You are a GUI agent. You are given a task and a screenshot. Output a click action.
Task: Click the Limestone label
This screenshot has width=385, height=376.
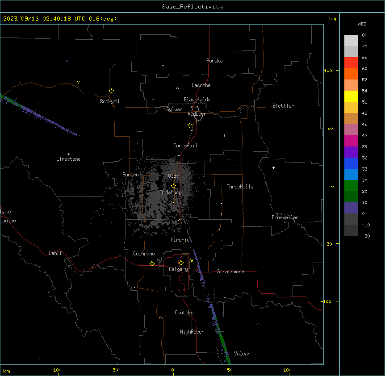coord(68,159)
